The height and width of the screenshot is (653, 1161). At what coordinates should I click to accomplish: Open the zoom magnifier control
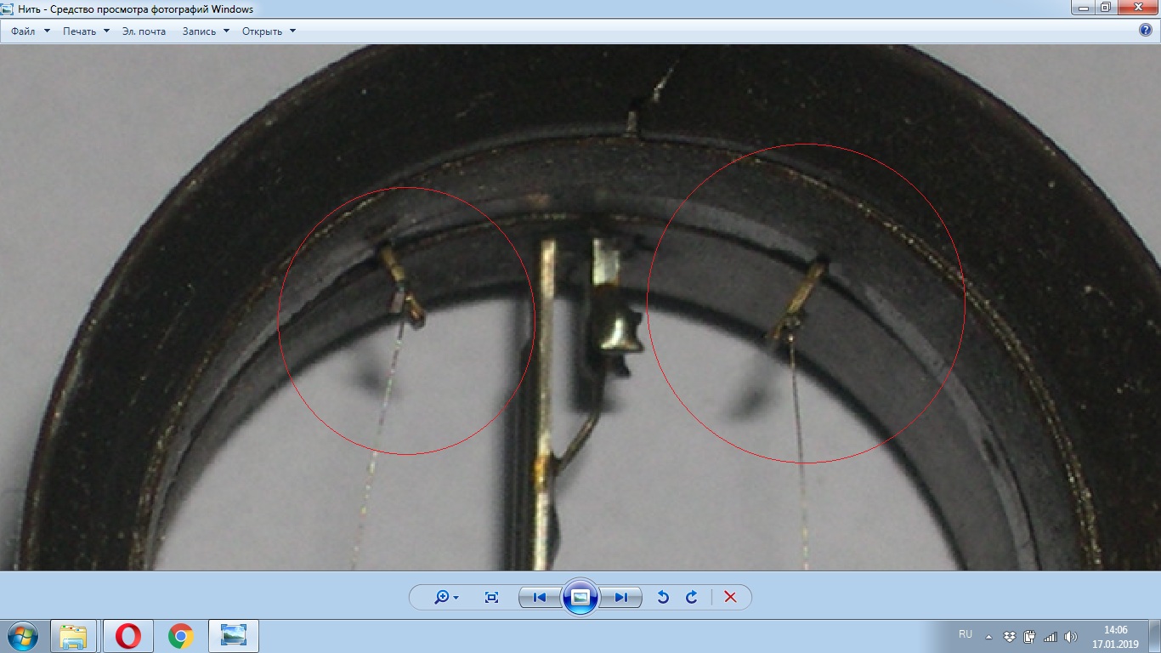pos(446,598)
